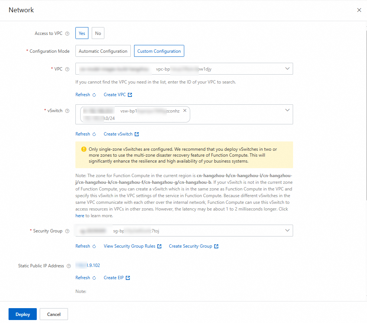
Task: Open Create Security Group link
Action: pyautogui.click(x=191, y=246)
